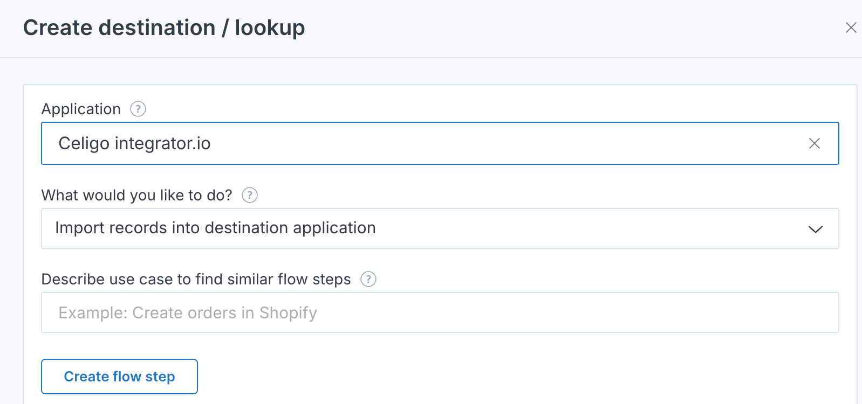Click the What would you like to do label
This screenshot has width=862, height=404.
click(x=137, y=195)
